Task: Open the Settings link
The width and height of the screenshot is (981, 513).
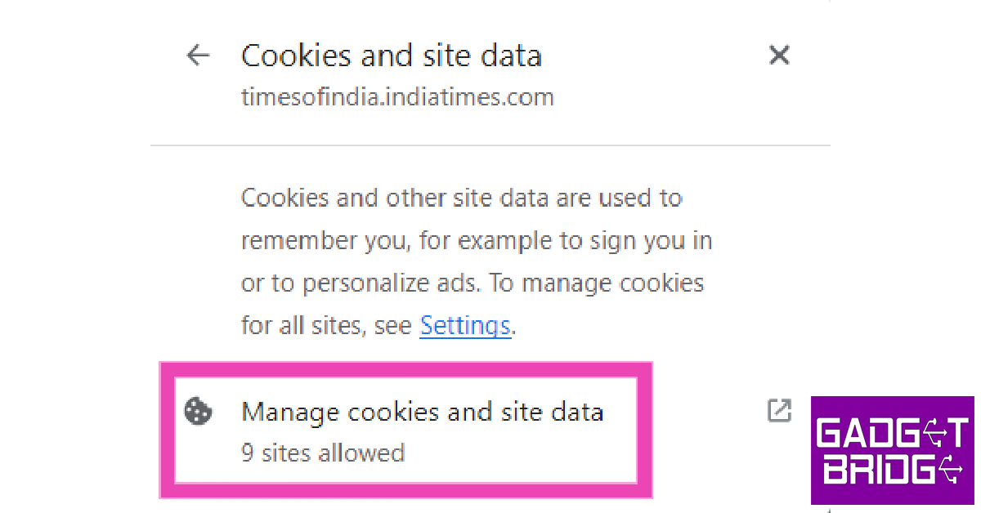Action: [464, 326]
